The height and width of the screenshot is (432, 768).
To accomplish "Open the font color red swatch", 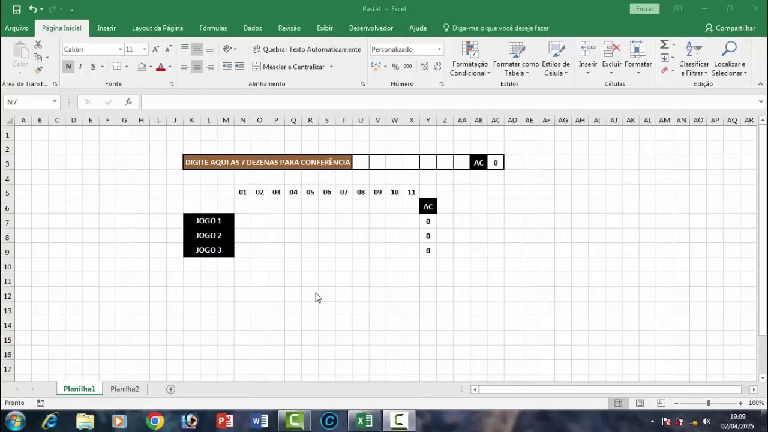I will pyautogui.click(x=160, y=67).
